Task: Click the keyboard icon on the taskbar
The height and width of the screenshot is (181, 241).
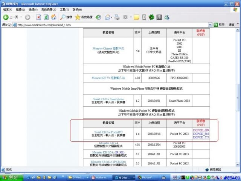Action: point(163,178)
